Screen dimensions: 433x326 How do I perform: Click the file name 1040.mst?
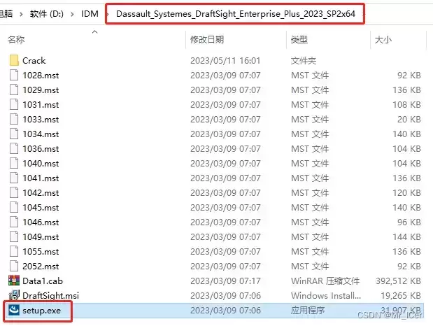click(41, 163)
